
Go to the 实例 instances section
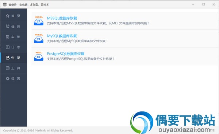click(14, 37)
